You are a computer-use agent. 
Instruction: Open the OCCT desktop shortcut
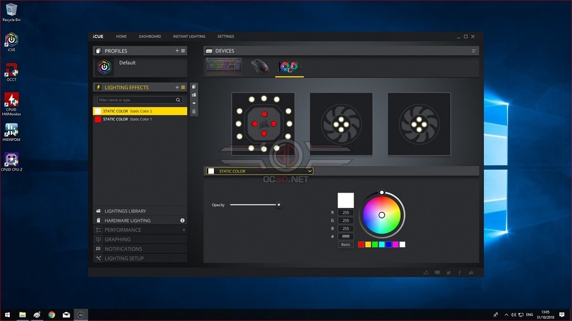pos(11,72)
